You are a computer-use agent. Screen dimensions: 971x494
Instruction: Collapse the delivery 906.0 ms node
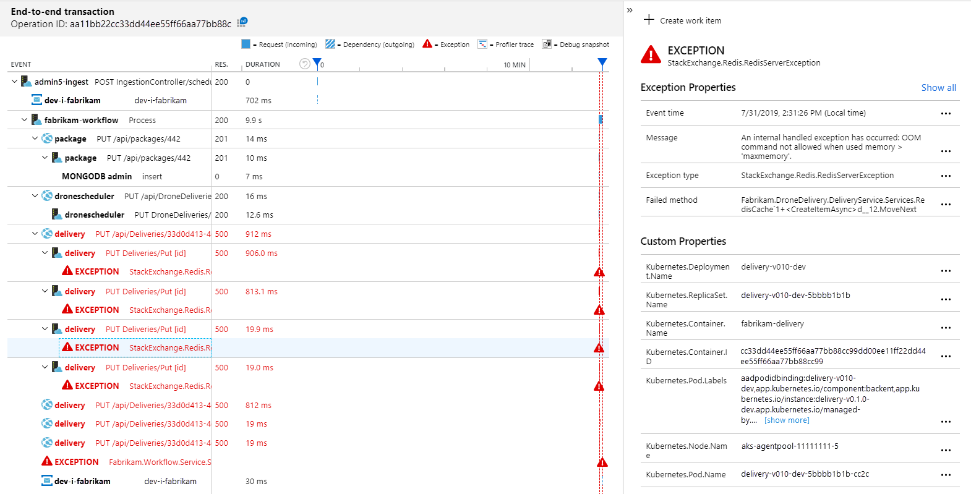click(45, 253)
